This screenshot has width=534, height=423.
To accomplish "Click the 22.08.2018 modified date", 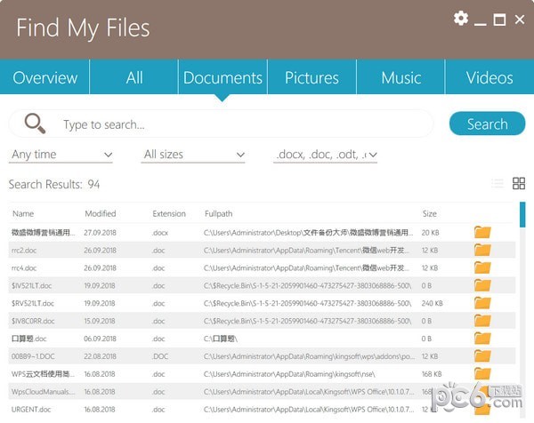I will [100, 356].
